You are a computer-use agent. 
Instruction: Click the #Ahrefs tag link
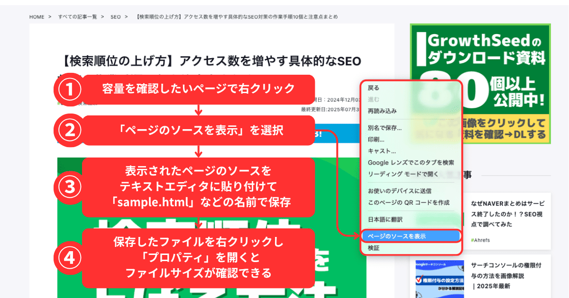click(x=481, y=240)
